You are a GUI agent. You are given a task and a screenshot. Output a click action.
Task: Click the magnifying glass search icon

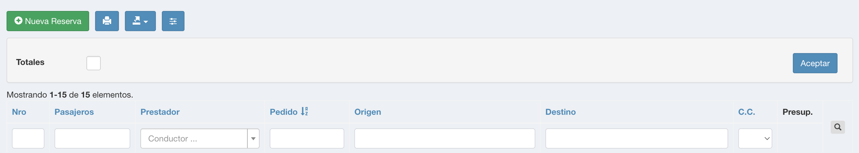837,127
